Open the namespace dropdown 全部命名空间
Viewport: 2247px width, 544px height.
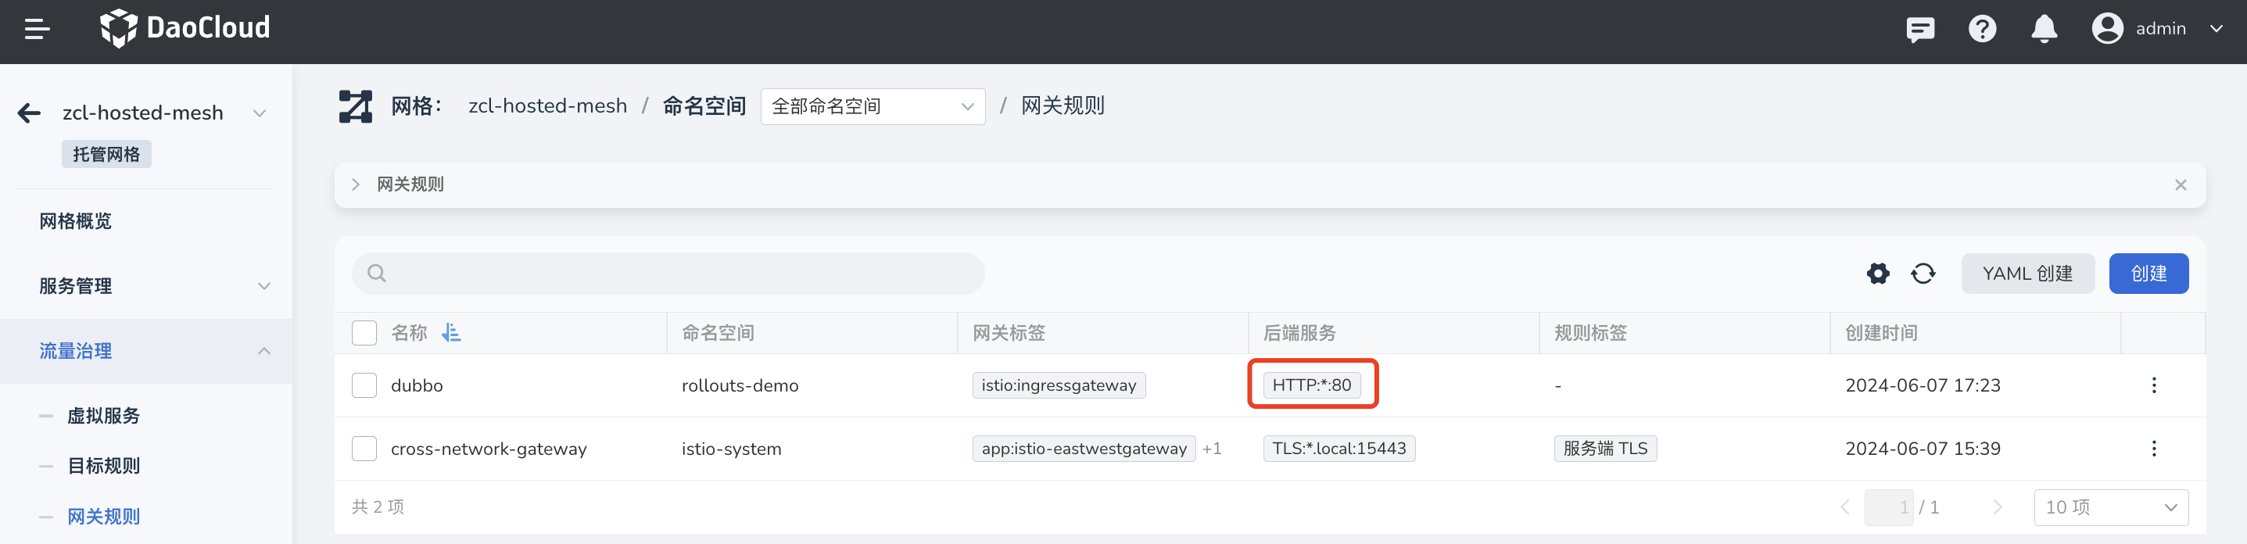click(x=873, y=106)
